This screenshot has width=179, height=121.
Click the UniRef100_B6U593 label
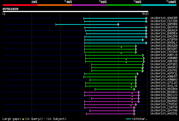point(164,101)
